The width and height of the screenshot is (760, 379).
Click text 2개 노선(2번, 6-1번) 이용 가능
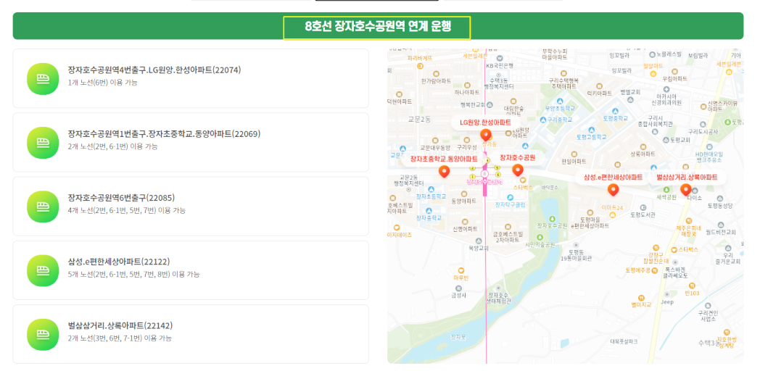pos(113,146)
